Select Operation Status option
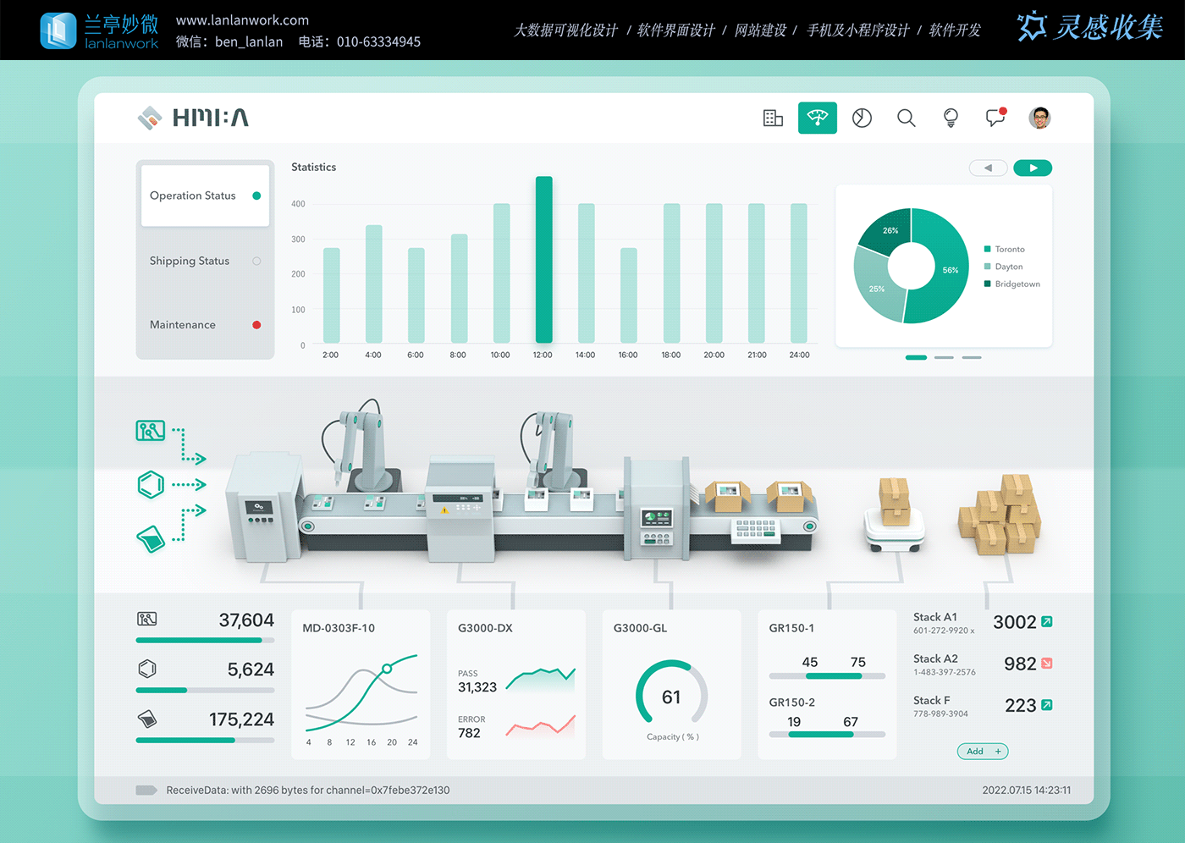 click(205, 196)
